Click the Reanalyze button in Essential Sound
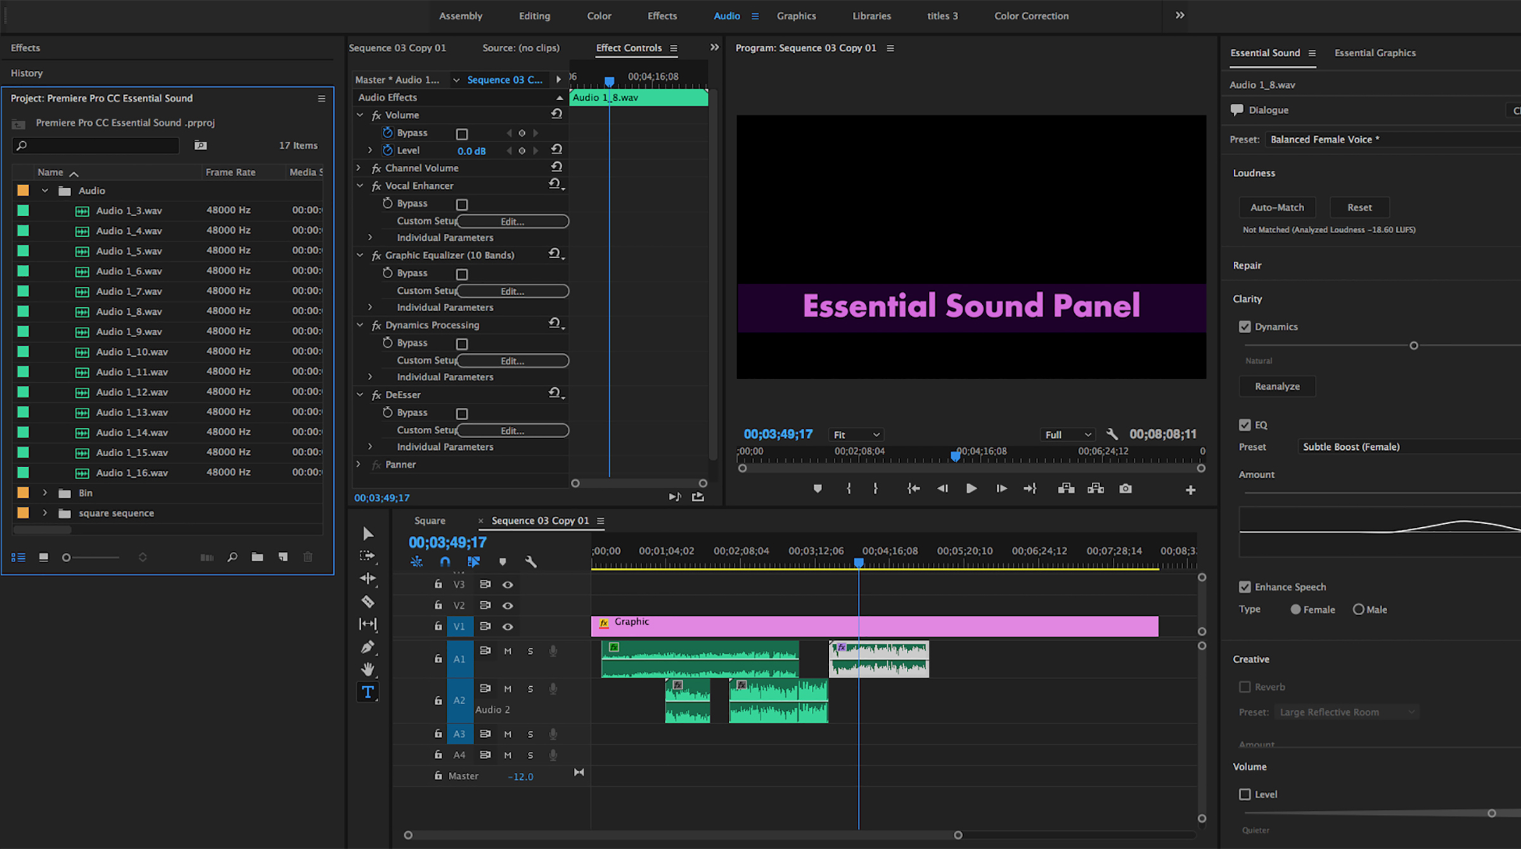 [1276, 386]
